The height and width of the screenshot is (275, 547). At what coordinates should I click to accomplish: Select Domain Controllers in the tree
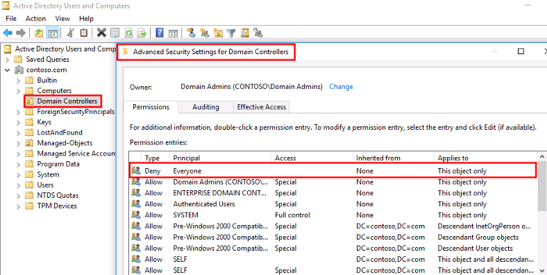[x=67, y=101]
